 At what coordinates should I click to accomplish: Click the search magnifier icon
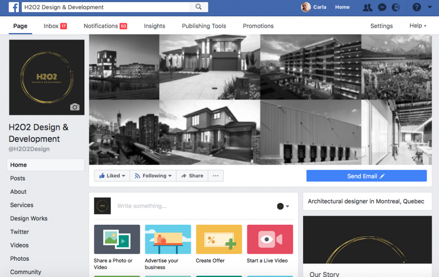pyautogui.click(x=198, y=7)
